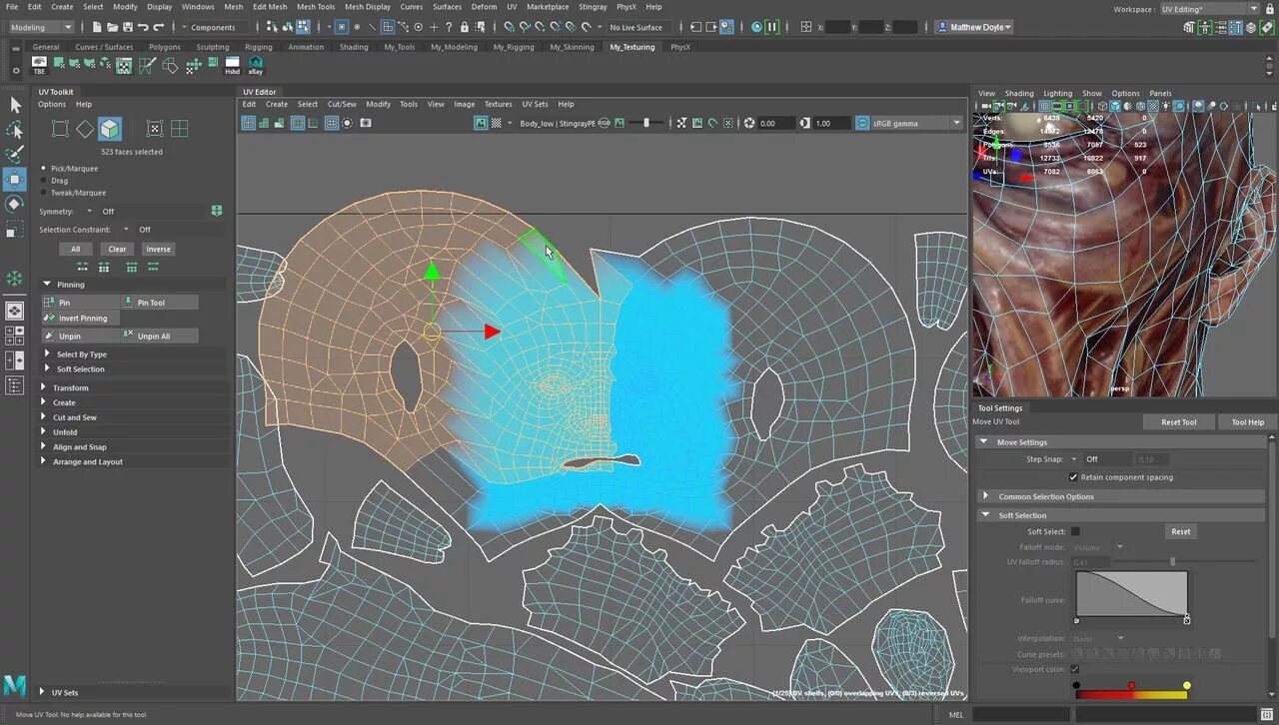The image size is (1279, 725).
Task: Open the Selection Constraint dropdown arrow
Action: pyautogui.click(x=126, y=230)
